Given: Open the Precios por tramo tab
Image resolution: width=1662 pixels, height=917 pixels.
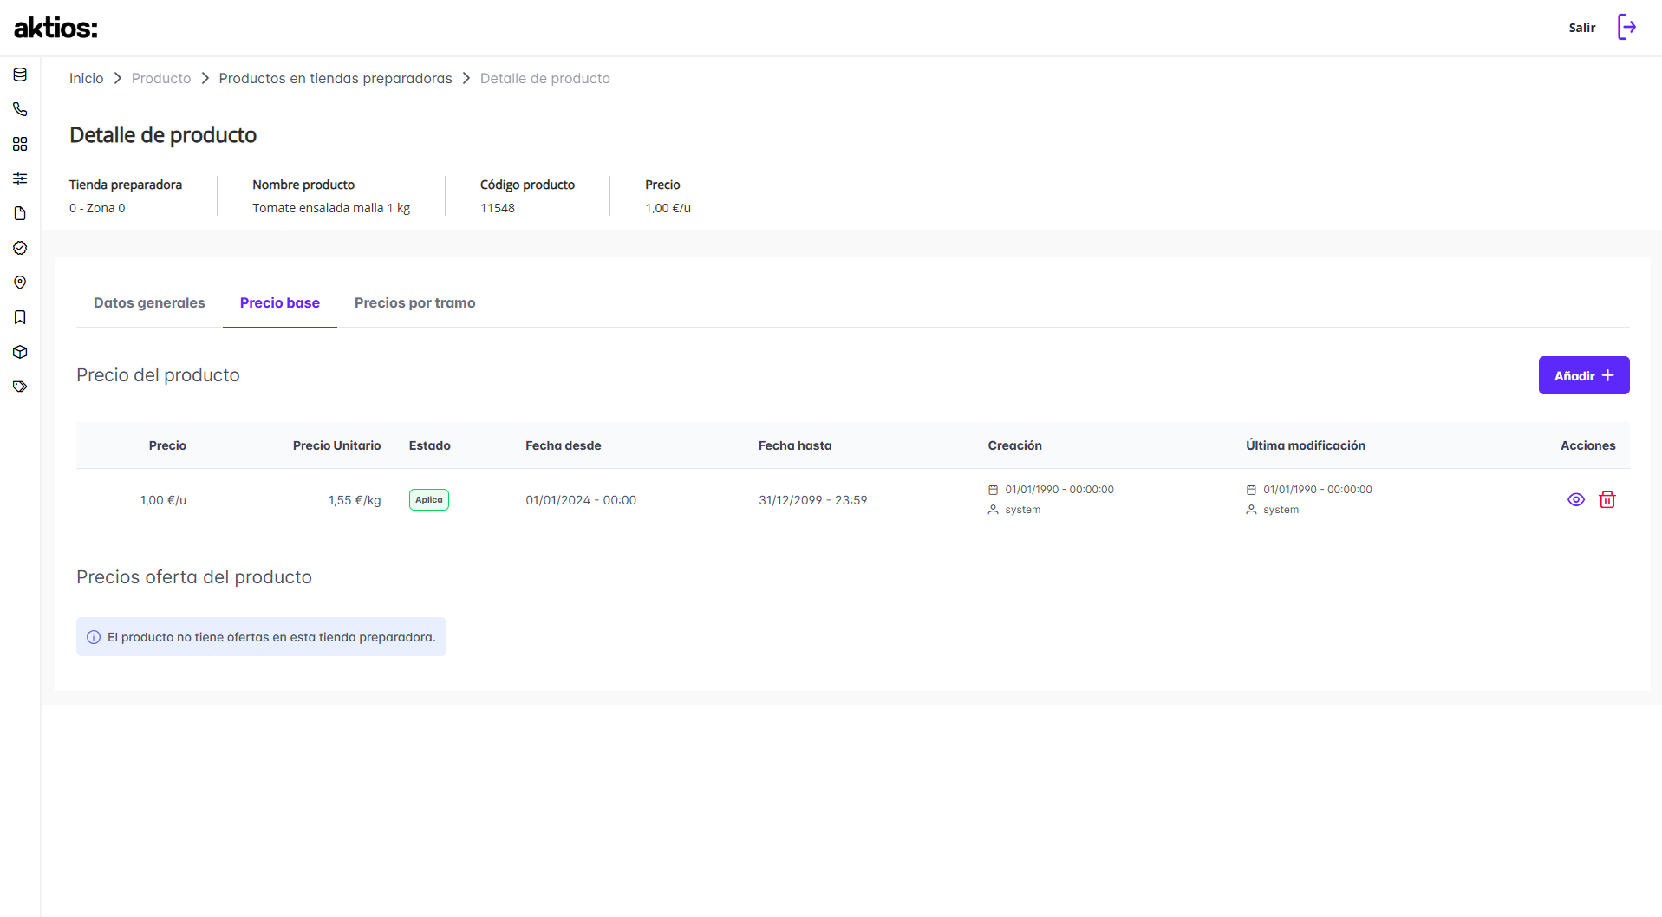Looking at the screenshot, I should [x=414, y=302].
